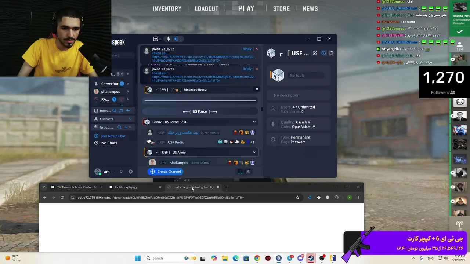Screen dimensions: 470x264
Task: Collapse the Contacts section
Action: click(130, 119)
